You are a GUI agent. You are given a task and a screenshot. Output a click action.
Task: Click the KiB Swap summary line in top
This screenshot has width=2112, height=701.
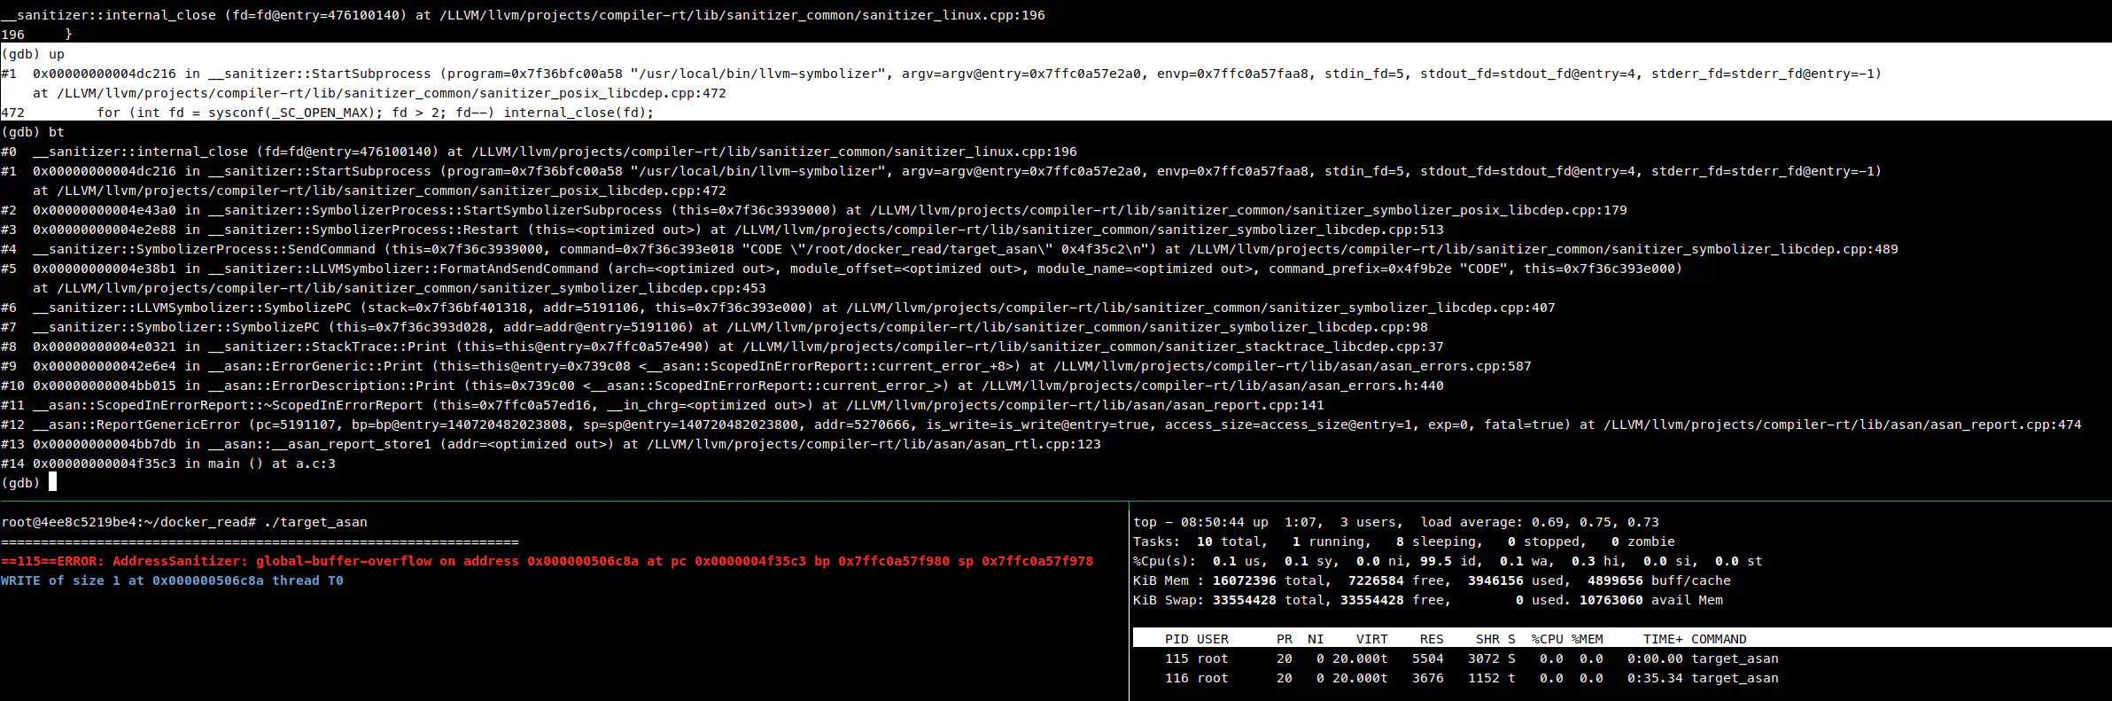coord(1427,600)
